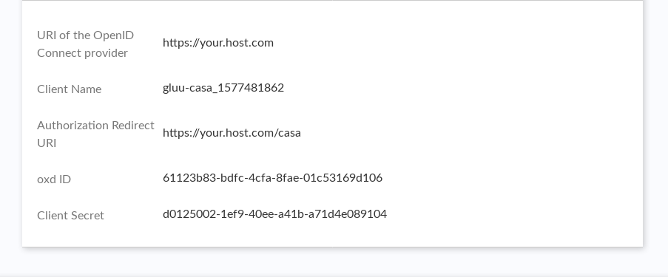Click the word 'Redirect' in the Authorization label
This screenshot has height=277, width=668.
[x=133, y=125]
